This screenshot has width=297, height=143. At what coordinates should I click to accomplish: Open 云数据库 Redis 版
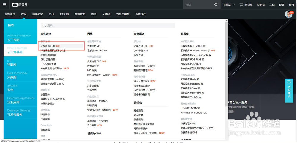click(190, 79)
